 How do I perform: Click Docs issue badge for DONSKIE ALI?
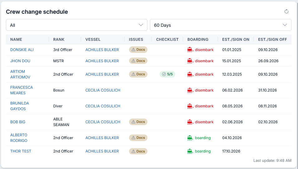(138, 49)
